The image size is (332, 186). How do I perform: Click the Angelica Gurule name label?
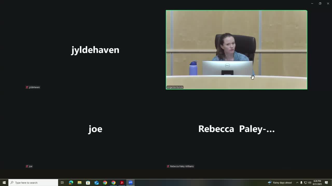(x=175, y=87)
